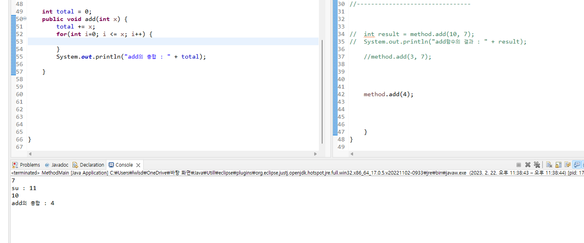The image size is (584, 243).
Task: Click the dashed comment line 30
Action: [410, 4]
